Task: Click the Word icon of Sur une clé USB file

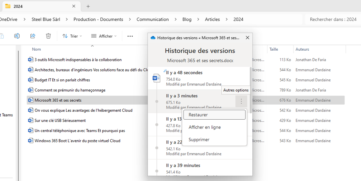Action: pyautogui.click(x=30, y=120)
